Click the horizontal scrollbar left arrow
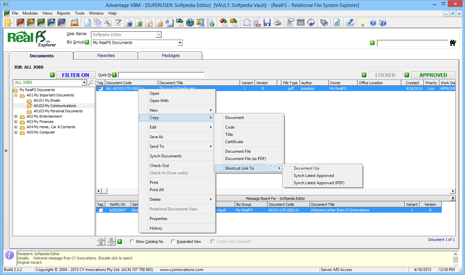Viewport: 465px width, 275px height. point(98,191)
